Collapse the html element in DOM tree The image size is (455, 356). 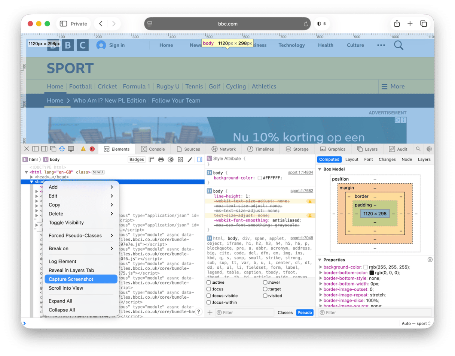[26, 172]
